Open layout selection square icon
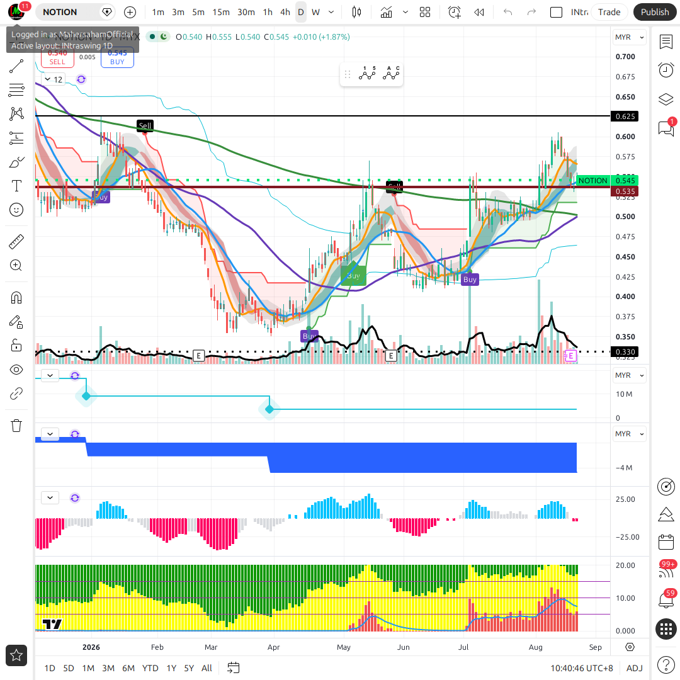 [556, 12]
